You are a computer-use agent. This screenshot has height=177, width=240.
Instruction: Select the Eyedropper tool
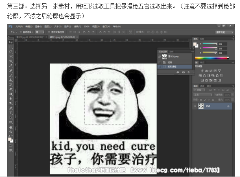(11, 66)
